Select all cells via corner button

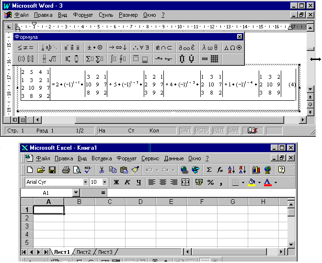click(27, 202)
